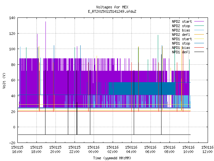Click the y-axis tick label 100

click(12, 49)
